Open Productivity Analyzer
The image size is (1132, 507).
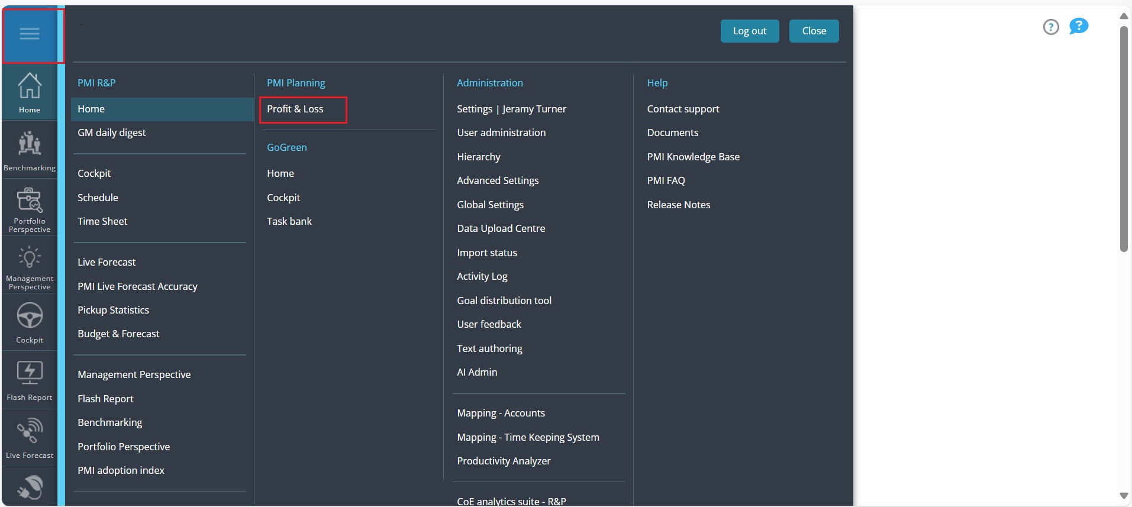click(504, 461)
